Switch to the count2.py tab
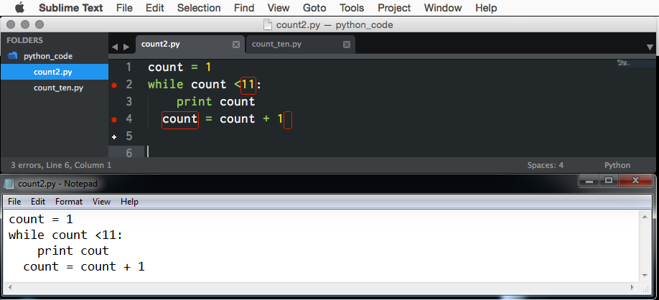Viewport: 659px width, 300px height. coord(189,44)
